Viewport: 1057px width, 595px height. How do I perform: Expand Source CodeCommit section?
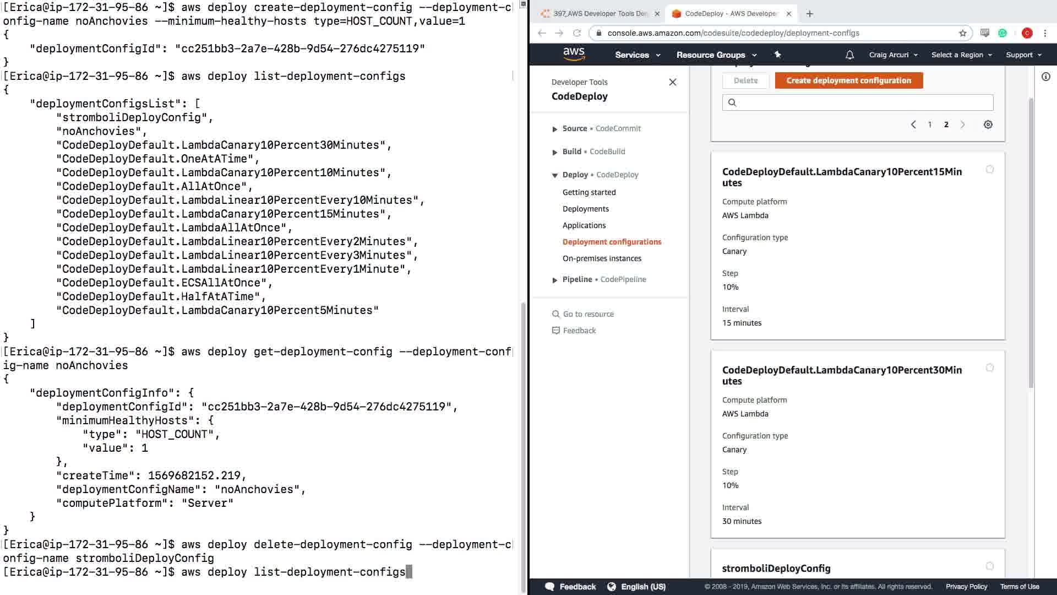(554, 129)
